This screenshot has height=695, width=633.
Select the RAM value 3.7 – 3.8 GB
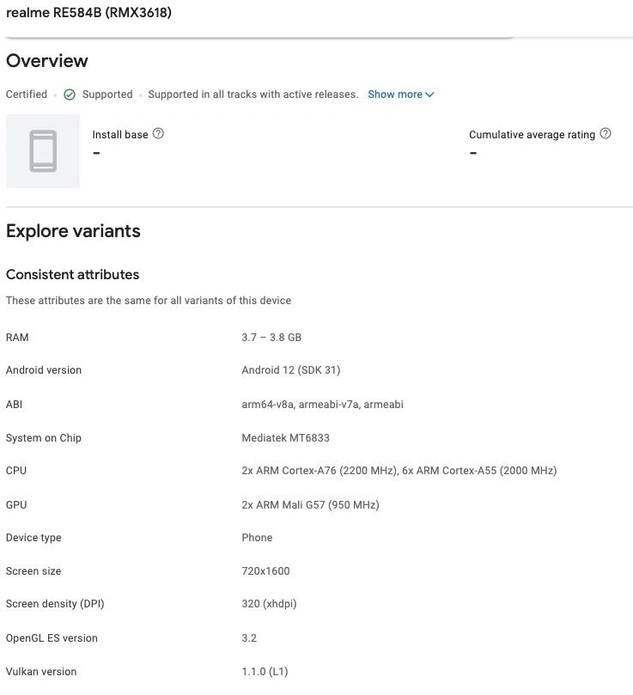[271, 337]
